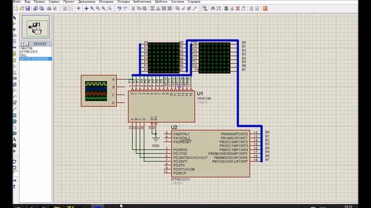Click the taskbar clock showing 22:11
This screenshot has width=371, height=208.
pyautogui.click(x=348, y=206)
